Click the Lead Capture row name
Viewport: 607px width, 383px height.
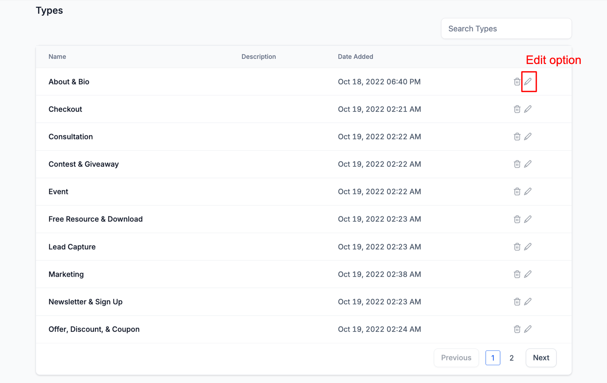(x=72, y=247)
